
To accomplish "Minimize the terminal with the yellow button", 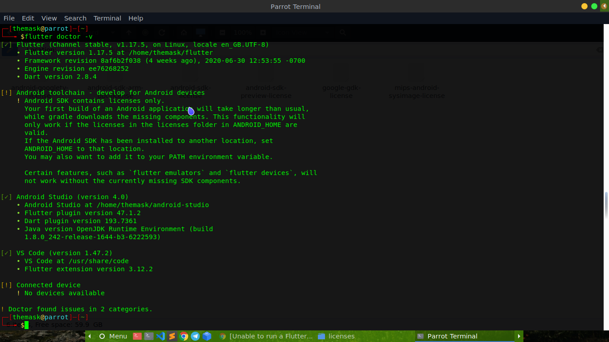I will (x=584, y=6).
